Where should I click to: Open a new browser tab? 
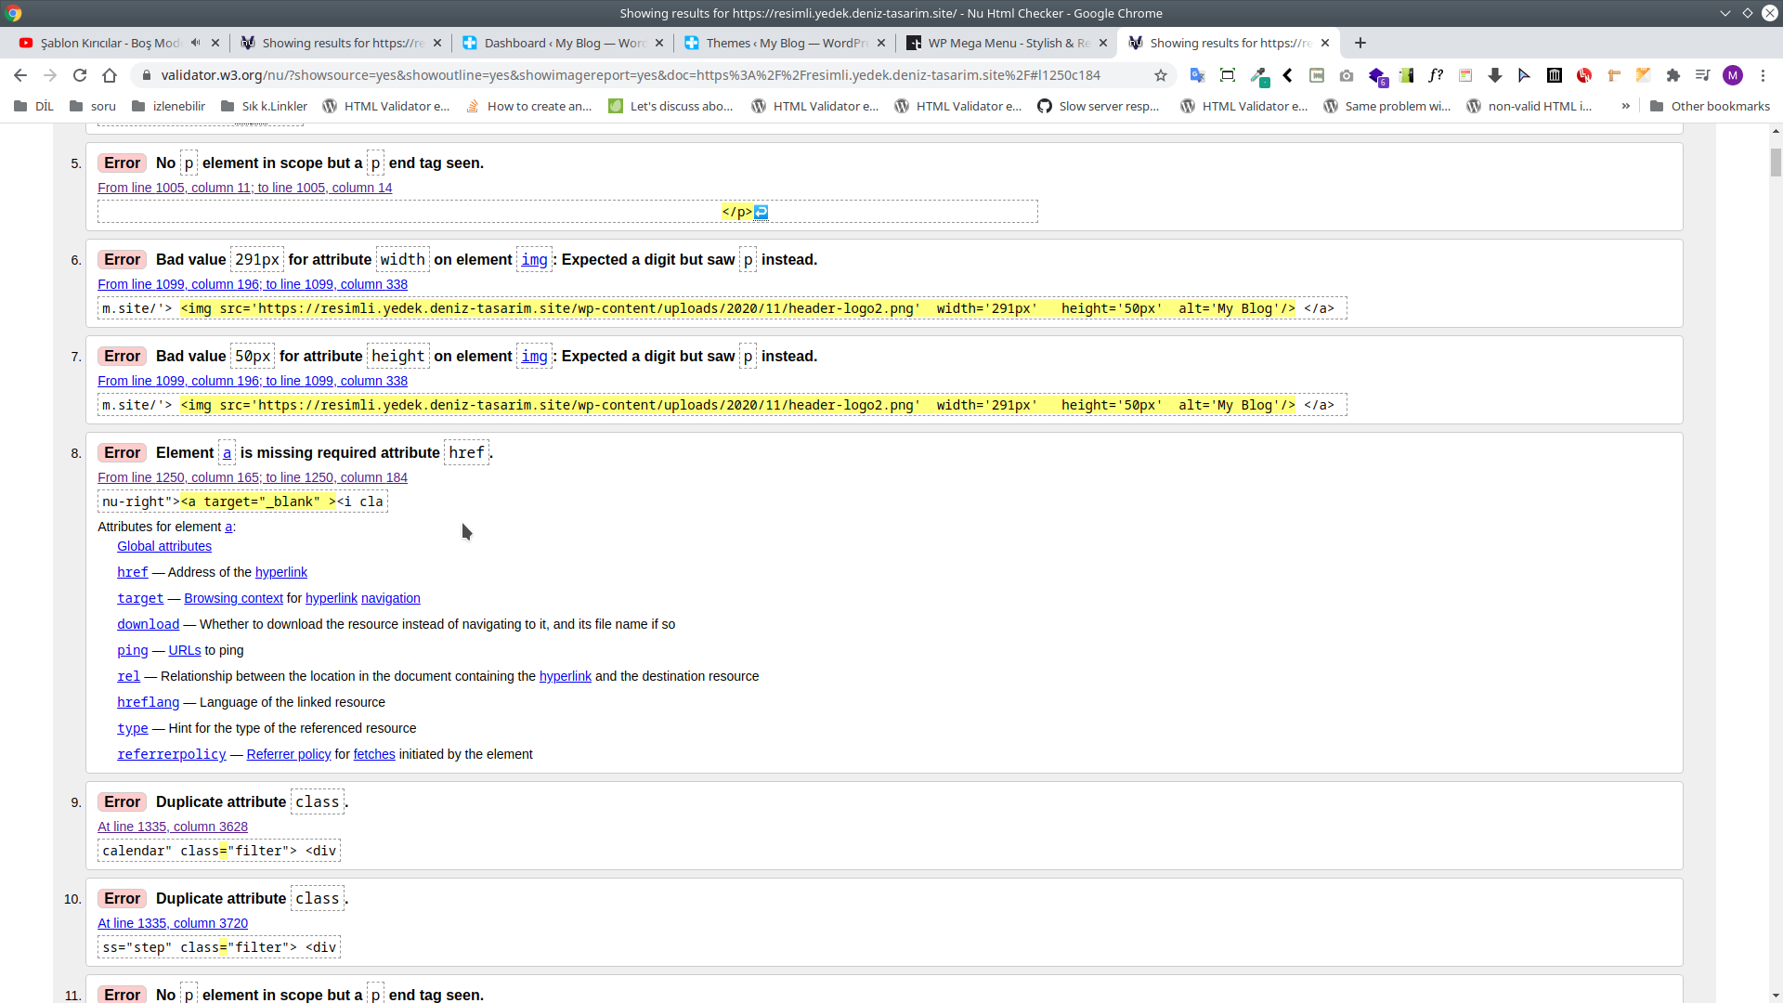1360,43
